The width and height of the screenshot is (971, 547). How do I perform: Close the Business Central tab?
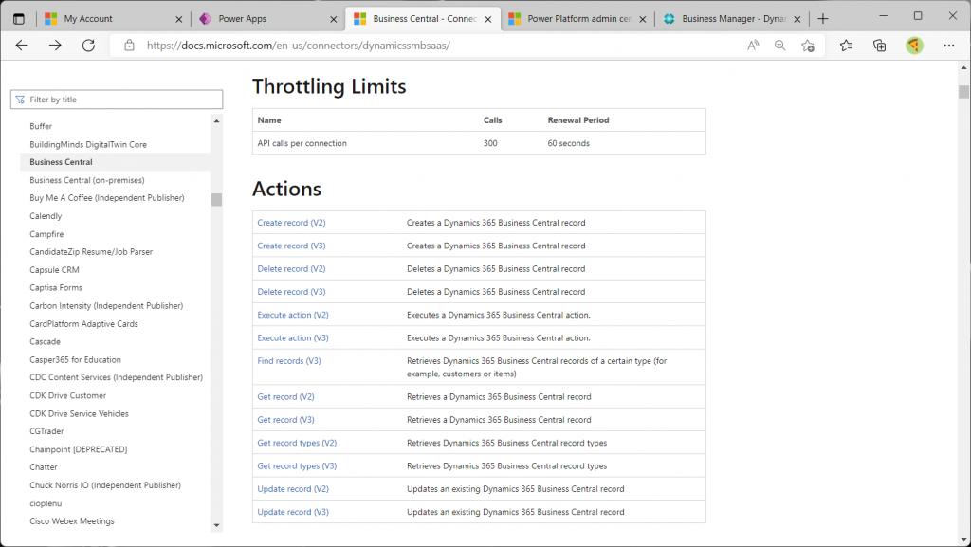click(488, 19)
